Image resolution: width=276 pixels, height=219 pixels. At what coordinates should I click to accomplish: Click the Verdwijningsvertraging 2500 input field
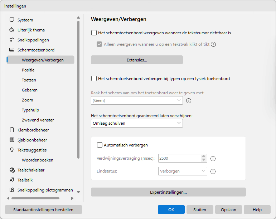(x=180, y=158)
